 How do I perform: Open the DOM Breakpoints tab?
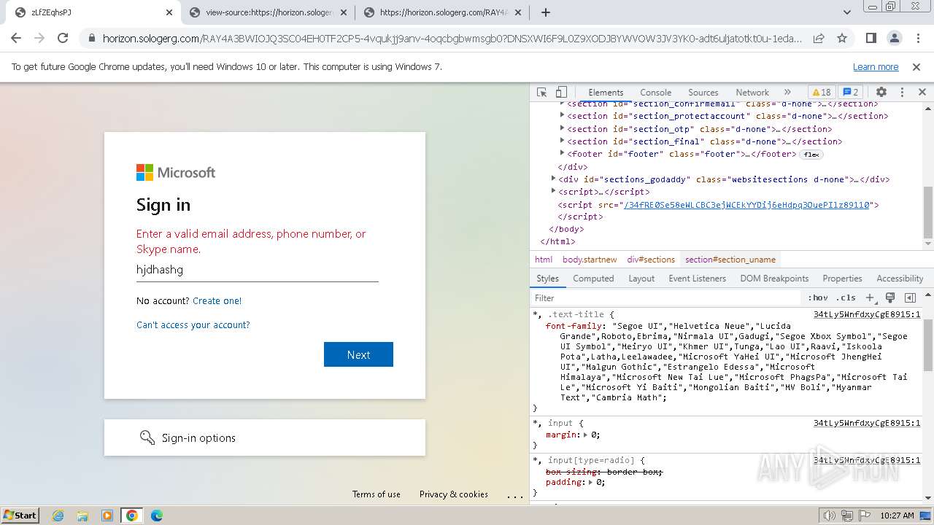tap(774, 279)
